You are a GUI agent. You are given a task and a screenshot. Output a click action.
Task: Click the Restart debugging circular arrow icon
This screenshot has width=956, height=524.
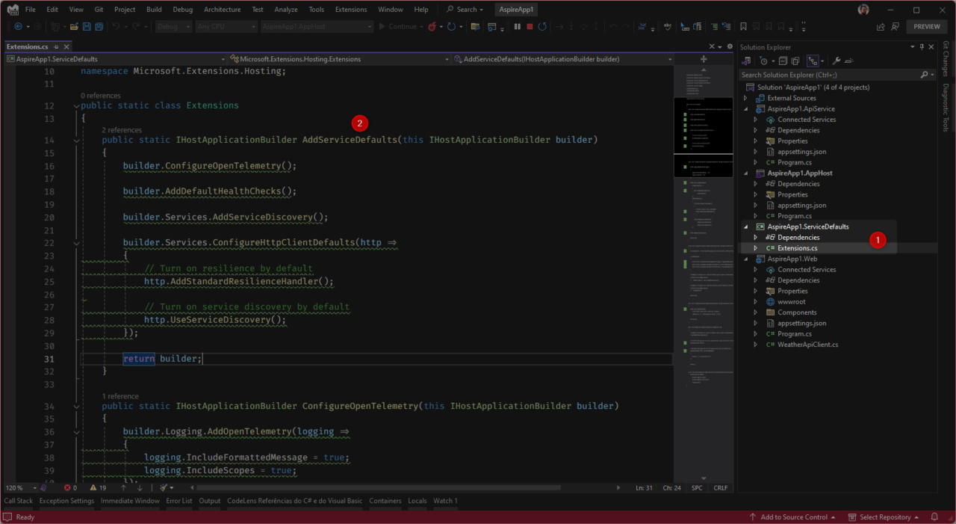(x=543, y=25)
